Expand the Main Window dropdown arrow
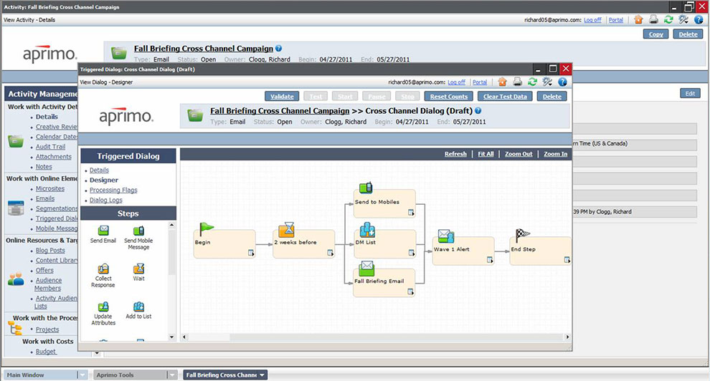Screen dimensions: 710x381 [x=82, y=375]
